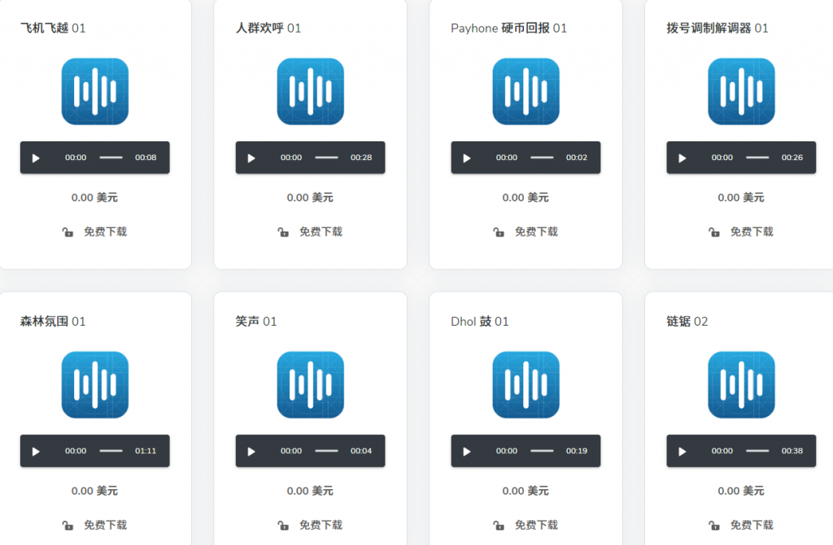Viewport: 833px width, 545px height.
Task: Click 免费下载 for 人群欢呼 01
Action: coord(321,231)
